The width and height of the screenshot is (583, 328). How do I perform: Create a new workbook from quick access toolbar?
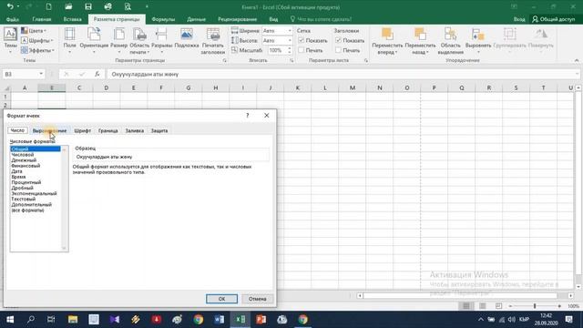(x=48, y=6)
